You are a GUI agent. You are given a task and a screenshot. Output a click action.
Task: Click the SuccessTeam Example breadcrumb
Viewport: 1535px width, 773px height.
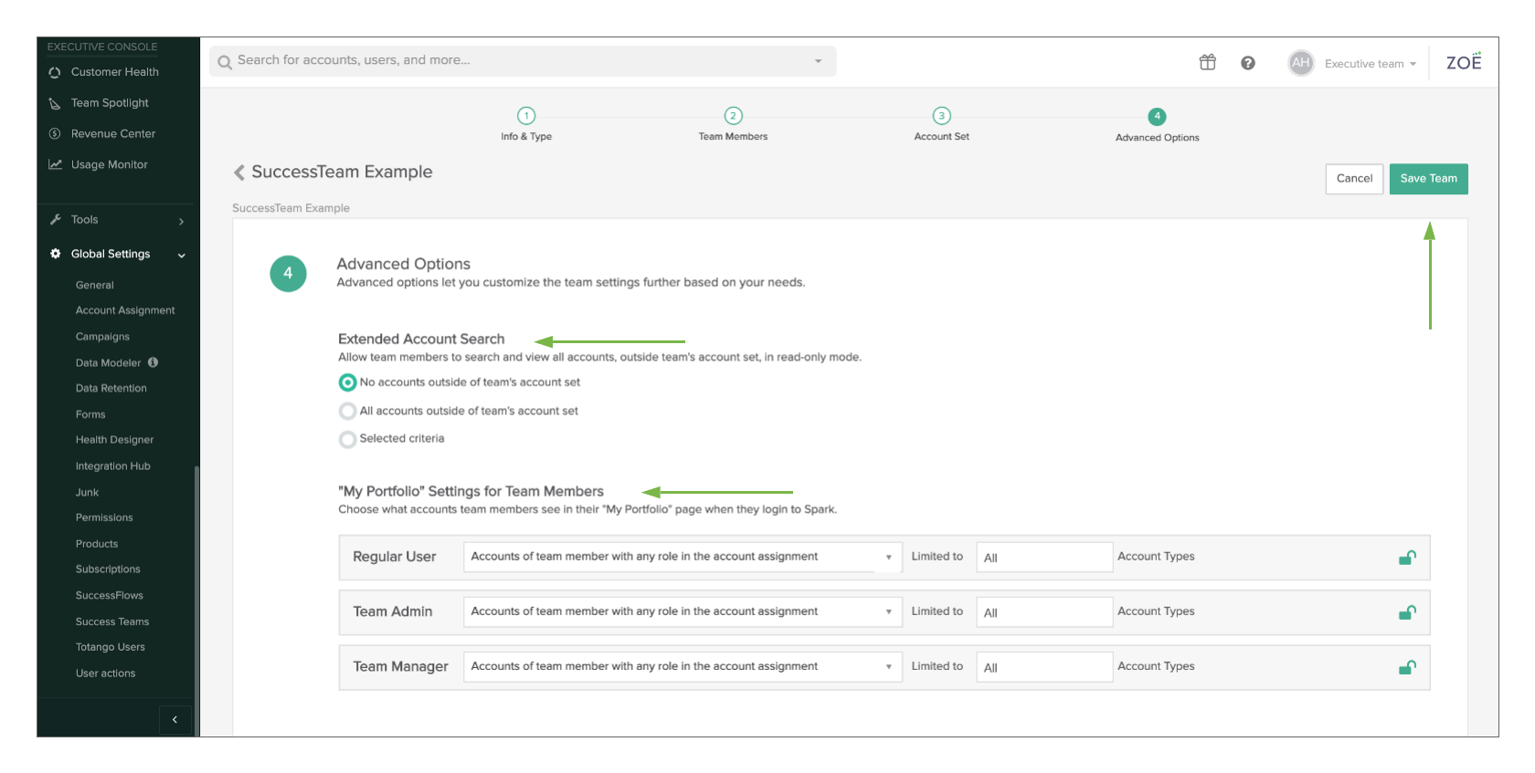point(291,209)
